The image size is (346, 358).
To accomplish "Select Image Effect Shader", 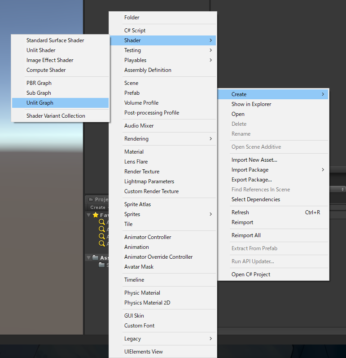I will click(x=60, y=60).
